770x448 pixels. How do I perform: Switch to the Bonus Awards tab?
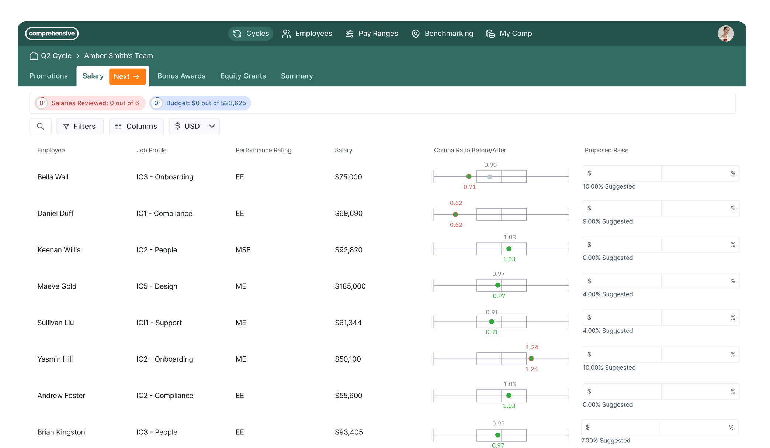tap(181, 76)
